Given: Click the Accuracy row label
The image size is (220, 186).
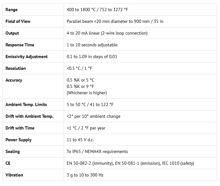Looking at the screenshot, I should [14, 80].
